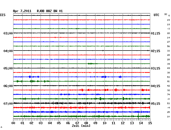This screenshot has width=171, height=130.
Task: Click minute tick label '02' on time axis
Action: click(31, 123)
